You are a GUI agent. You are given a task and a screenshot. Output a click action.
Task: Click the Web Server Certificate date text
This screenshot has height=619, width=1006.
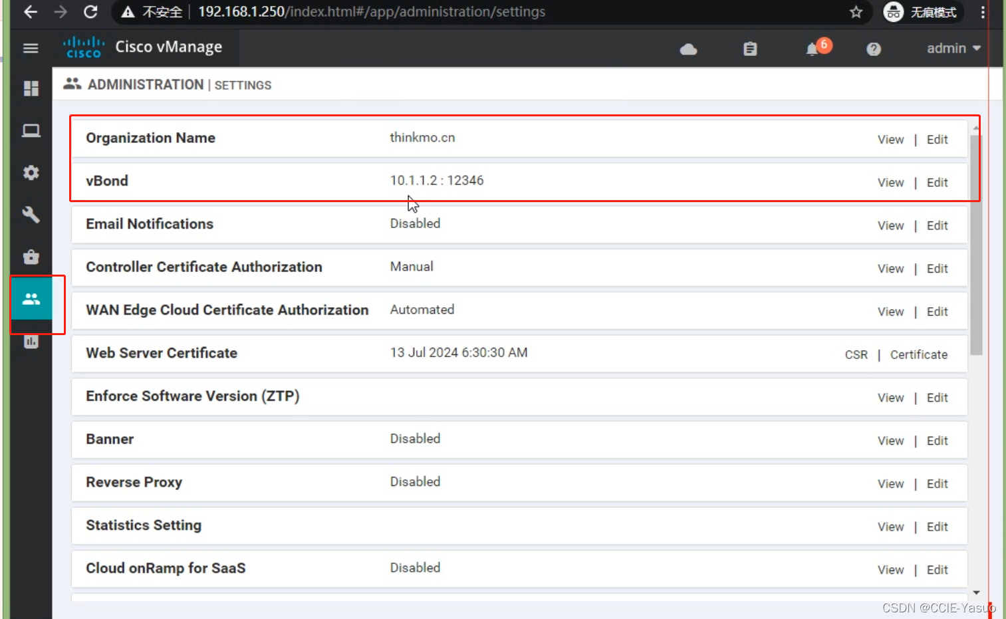pyautogui.click(x=459, y=352)
